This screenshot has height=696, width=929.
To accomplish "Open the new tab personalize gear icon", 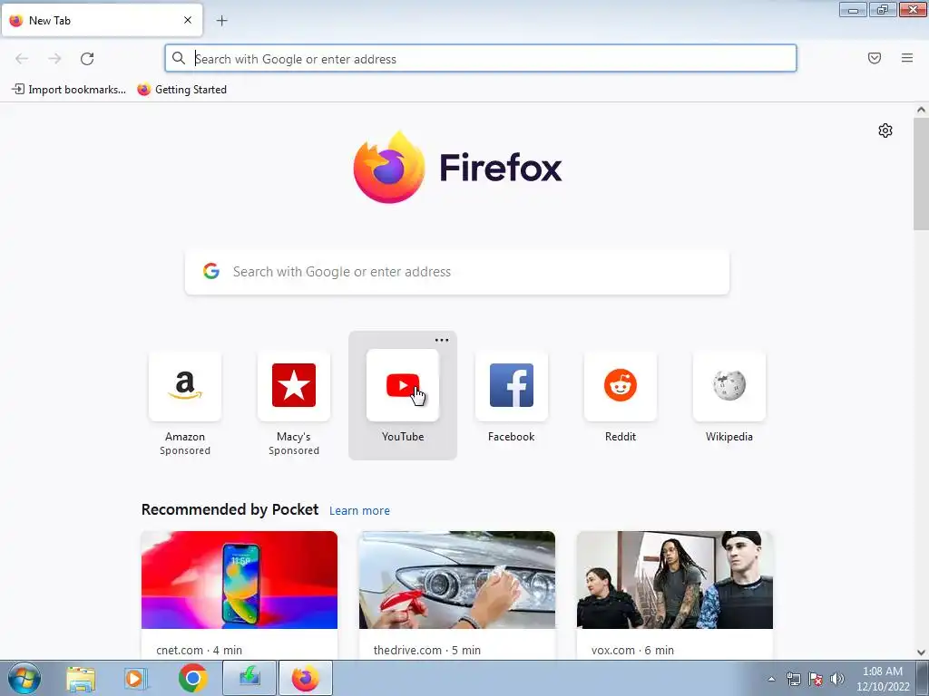I will click(x=885, y=130).
